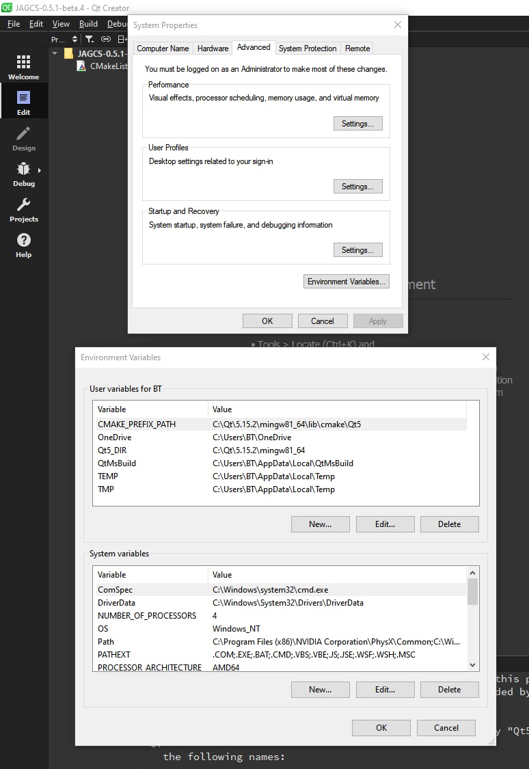Image resolution: width=529 pixels, height=769 pixels.
Task: Expand the Debug mode arrow in sidebar
Action: pos(39,170)
